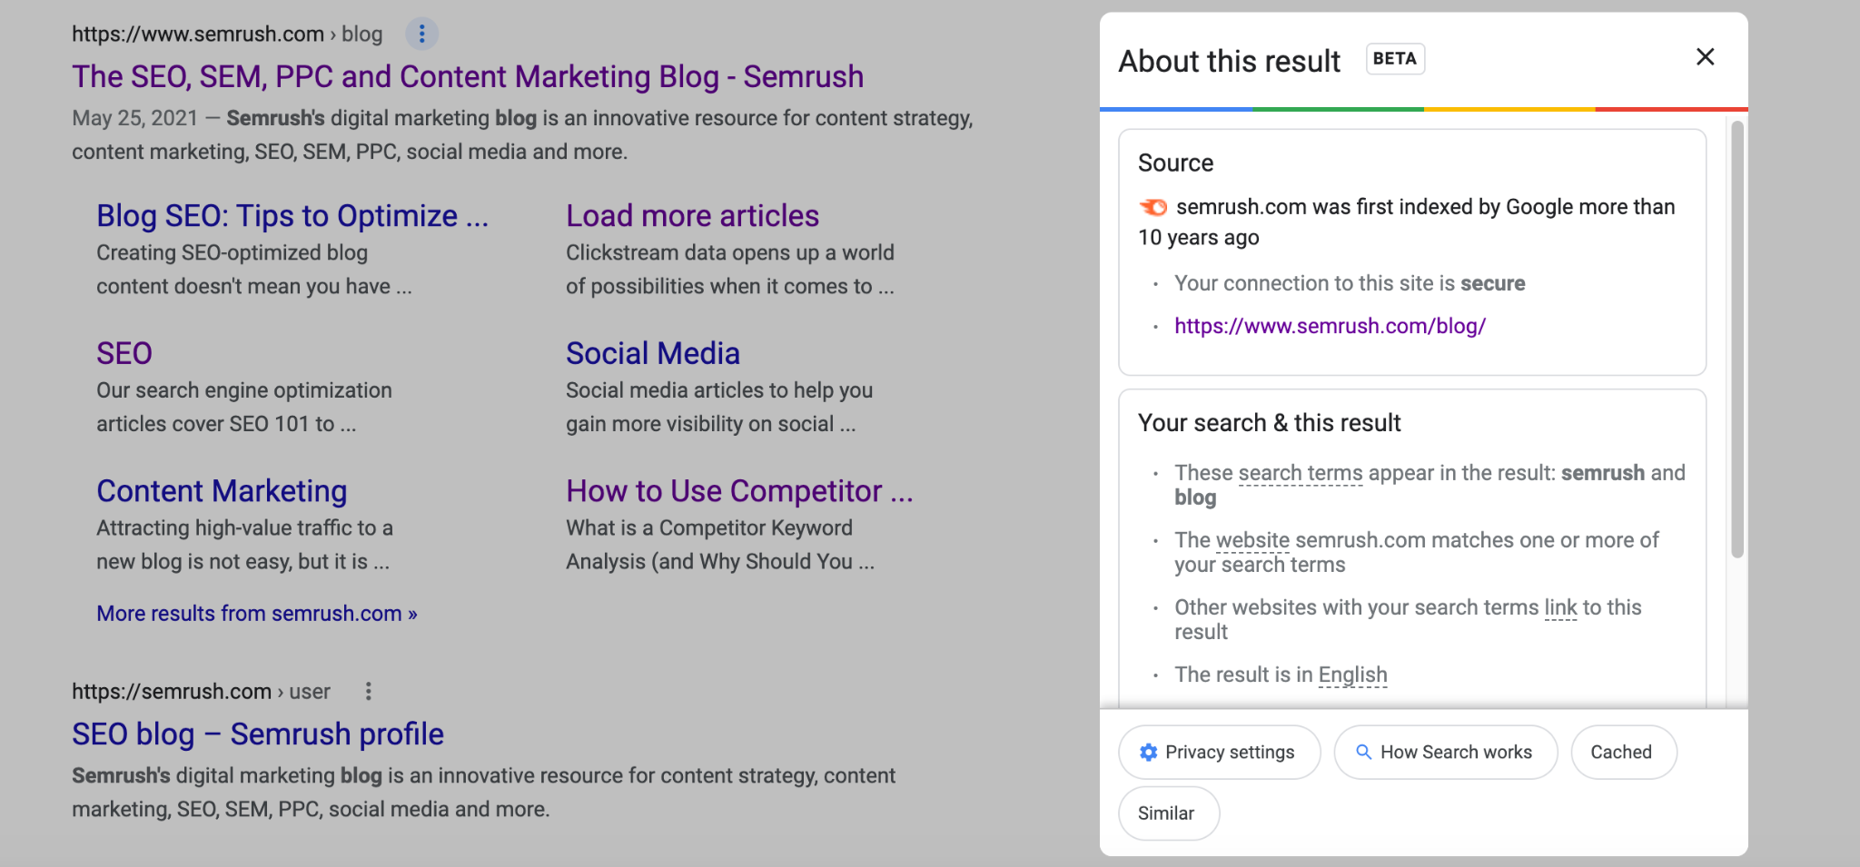Expand the dotted 'English' term
This screenshot has height=867, width=1860.
[x=1352, y=674]
